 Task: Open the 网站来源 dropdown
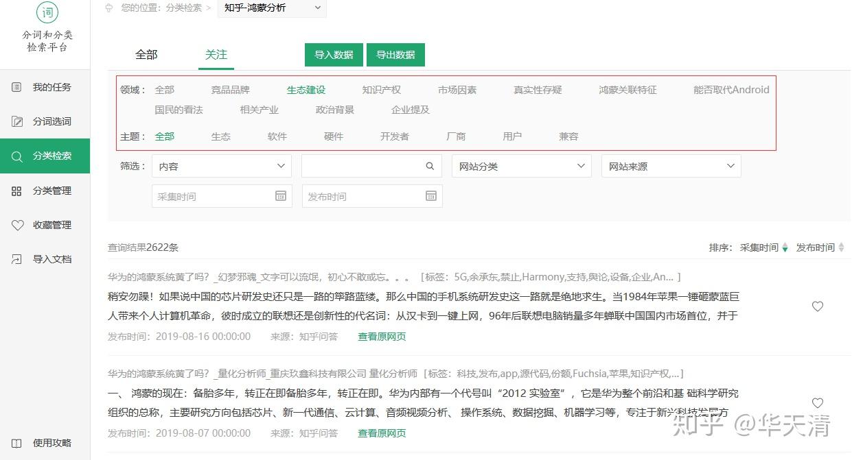pyautogui.click(x=671, y=166)
